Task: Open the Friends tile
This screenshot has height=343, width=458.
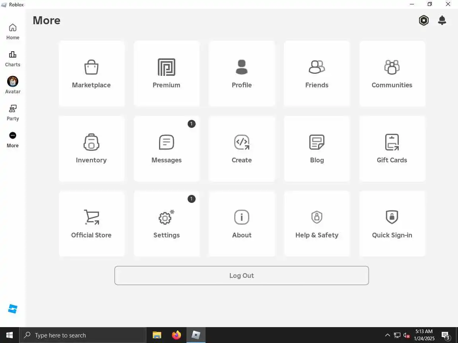Action: 316,73
